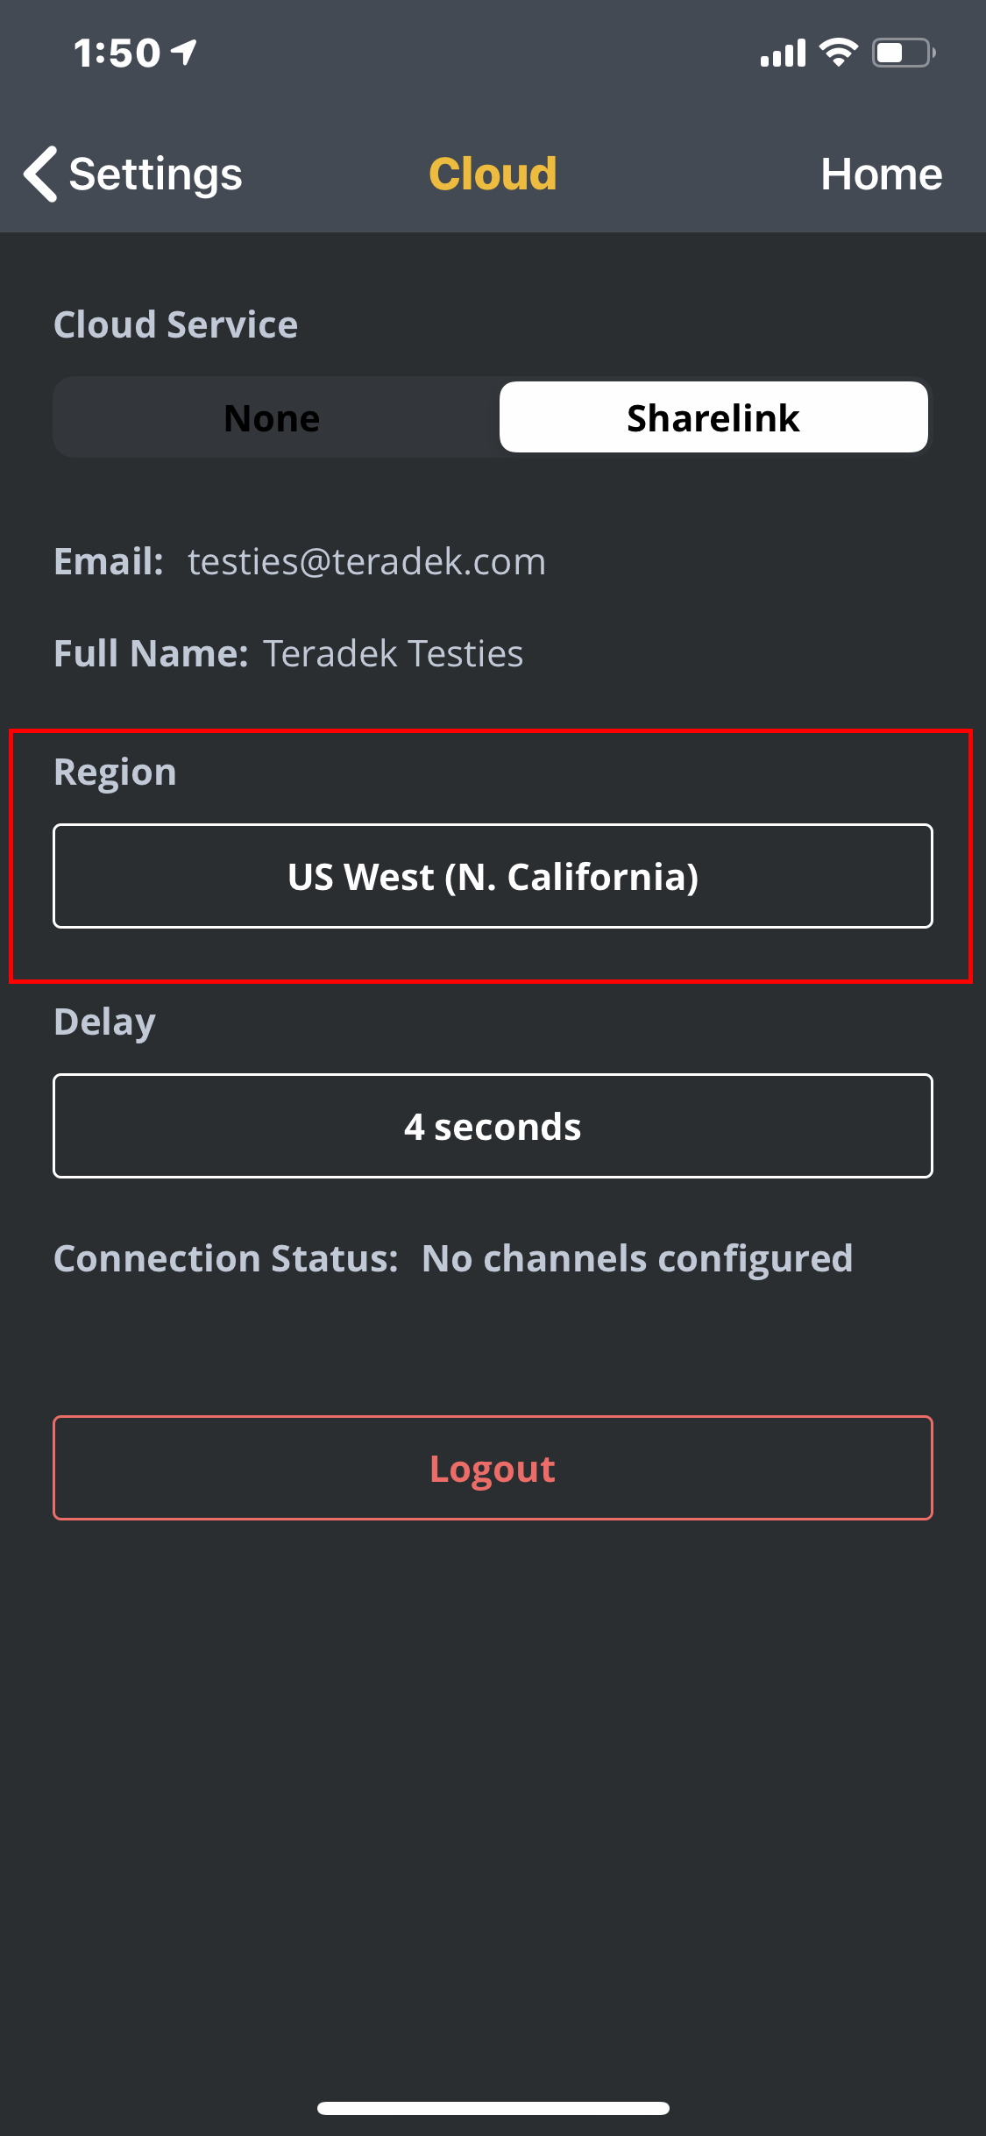Screen dimensions: 986x2136
Task: Tap the No channels configured status
Action: [x=636, y=1258]
